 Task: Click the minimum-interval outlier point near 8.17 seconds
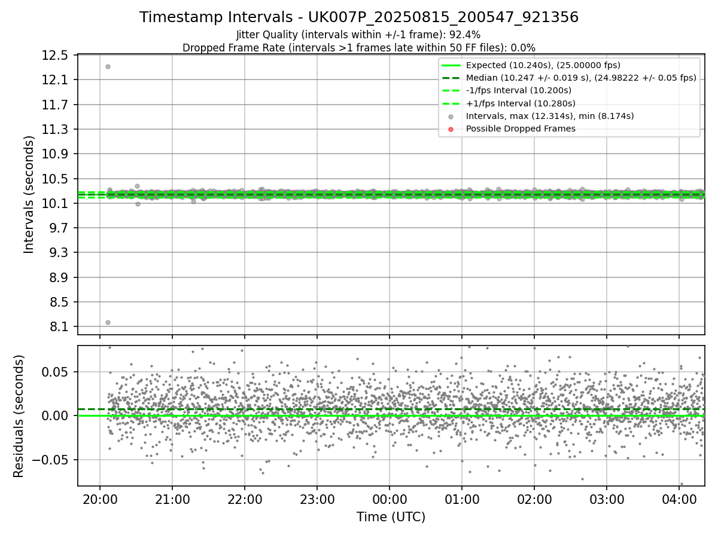click(108, 322)
